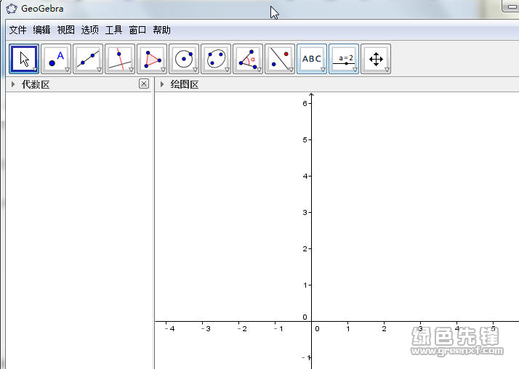The width and height of the screenshot is (519, 369).
Task: Select the Polygon tool
Action: (x=152, y=59)
